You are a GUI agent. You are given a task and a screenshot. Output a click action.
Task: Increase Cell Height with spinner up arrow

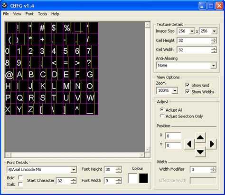tap(214, 39)
